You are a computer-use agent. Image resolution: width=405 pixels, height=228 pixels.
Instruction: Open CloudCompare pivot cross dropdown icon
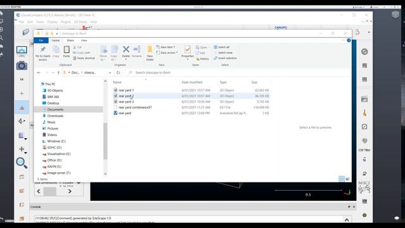pos(23,149)
